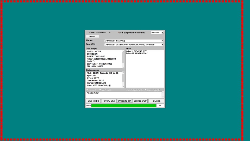The height and width of the screenshot is (141, 250).
Task: Click the down arrow of ЭБУ инфо scrollbar
Action: (123, 67)
